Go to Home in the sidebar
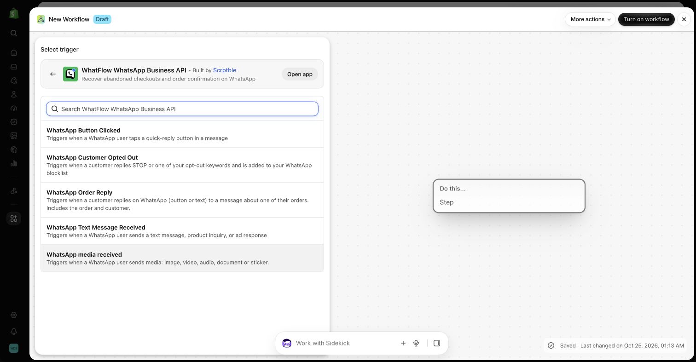Viewport: 696px width, 362px height. (x=14, y=53)
